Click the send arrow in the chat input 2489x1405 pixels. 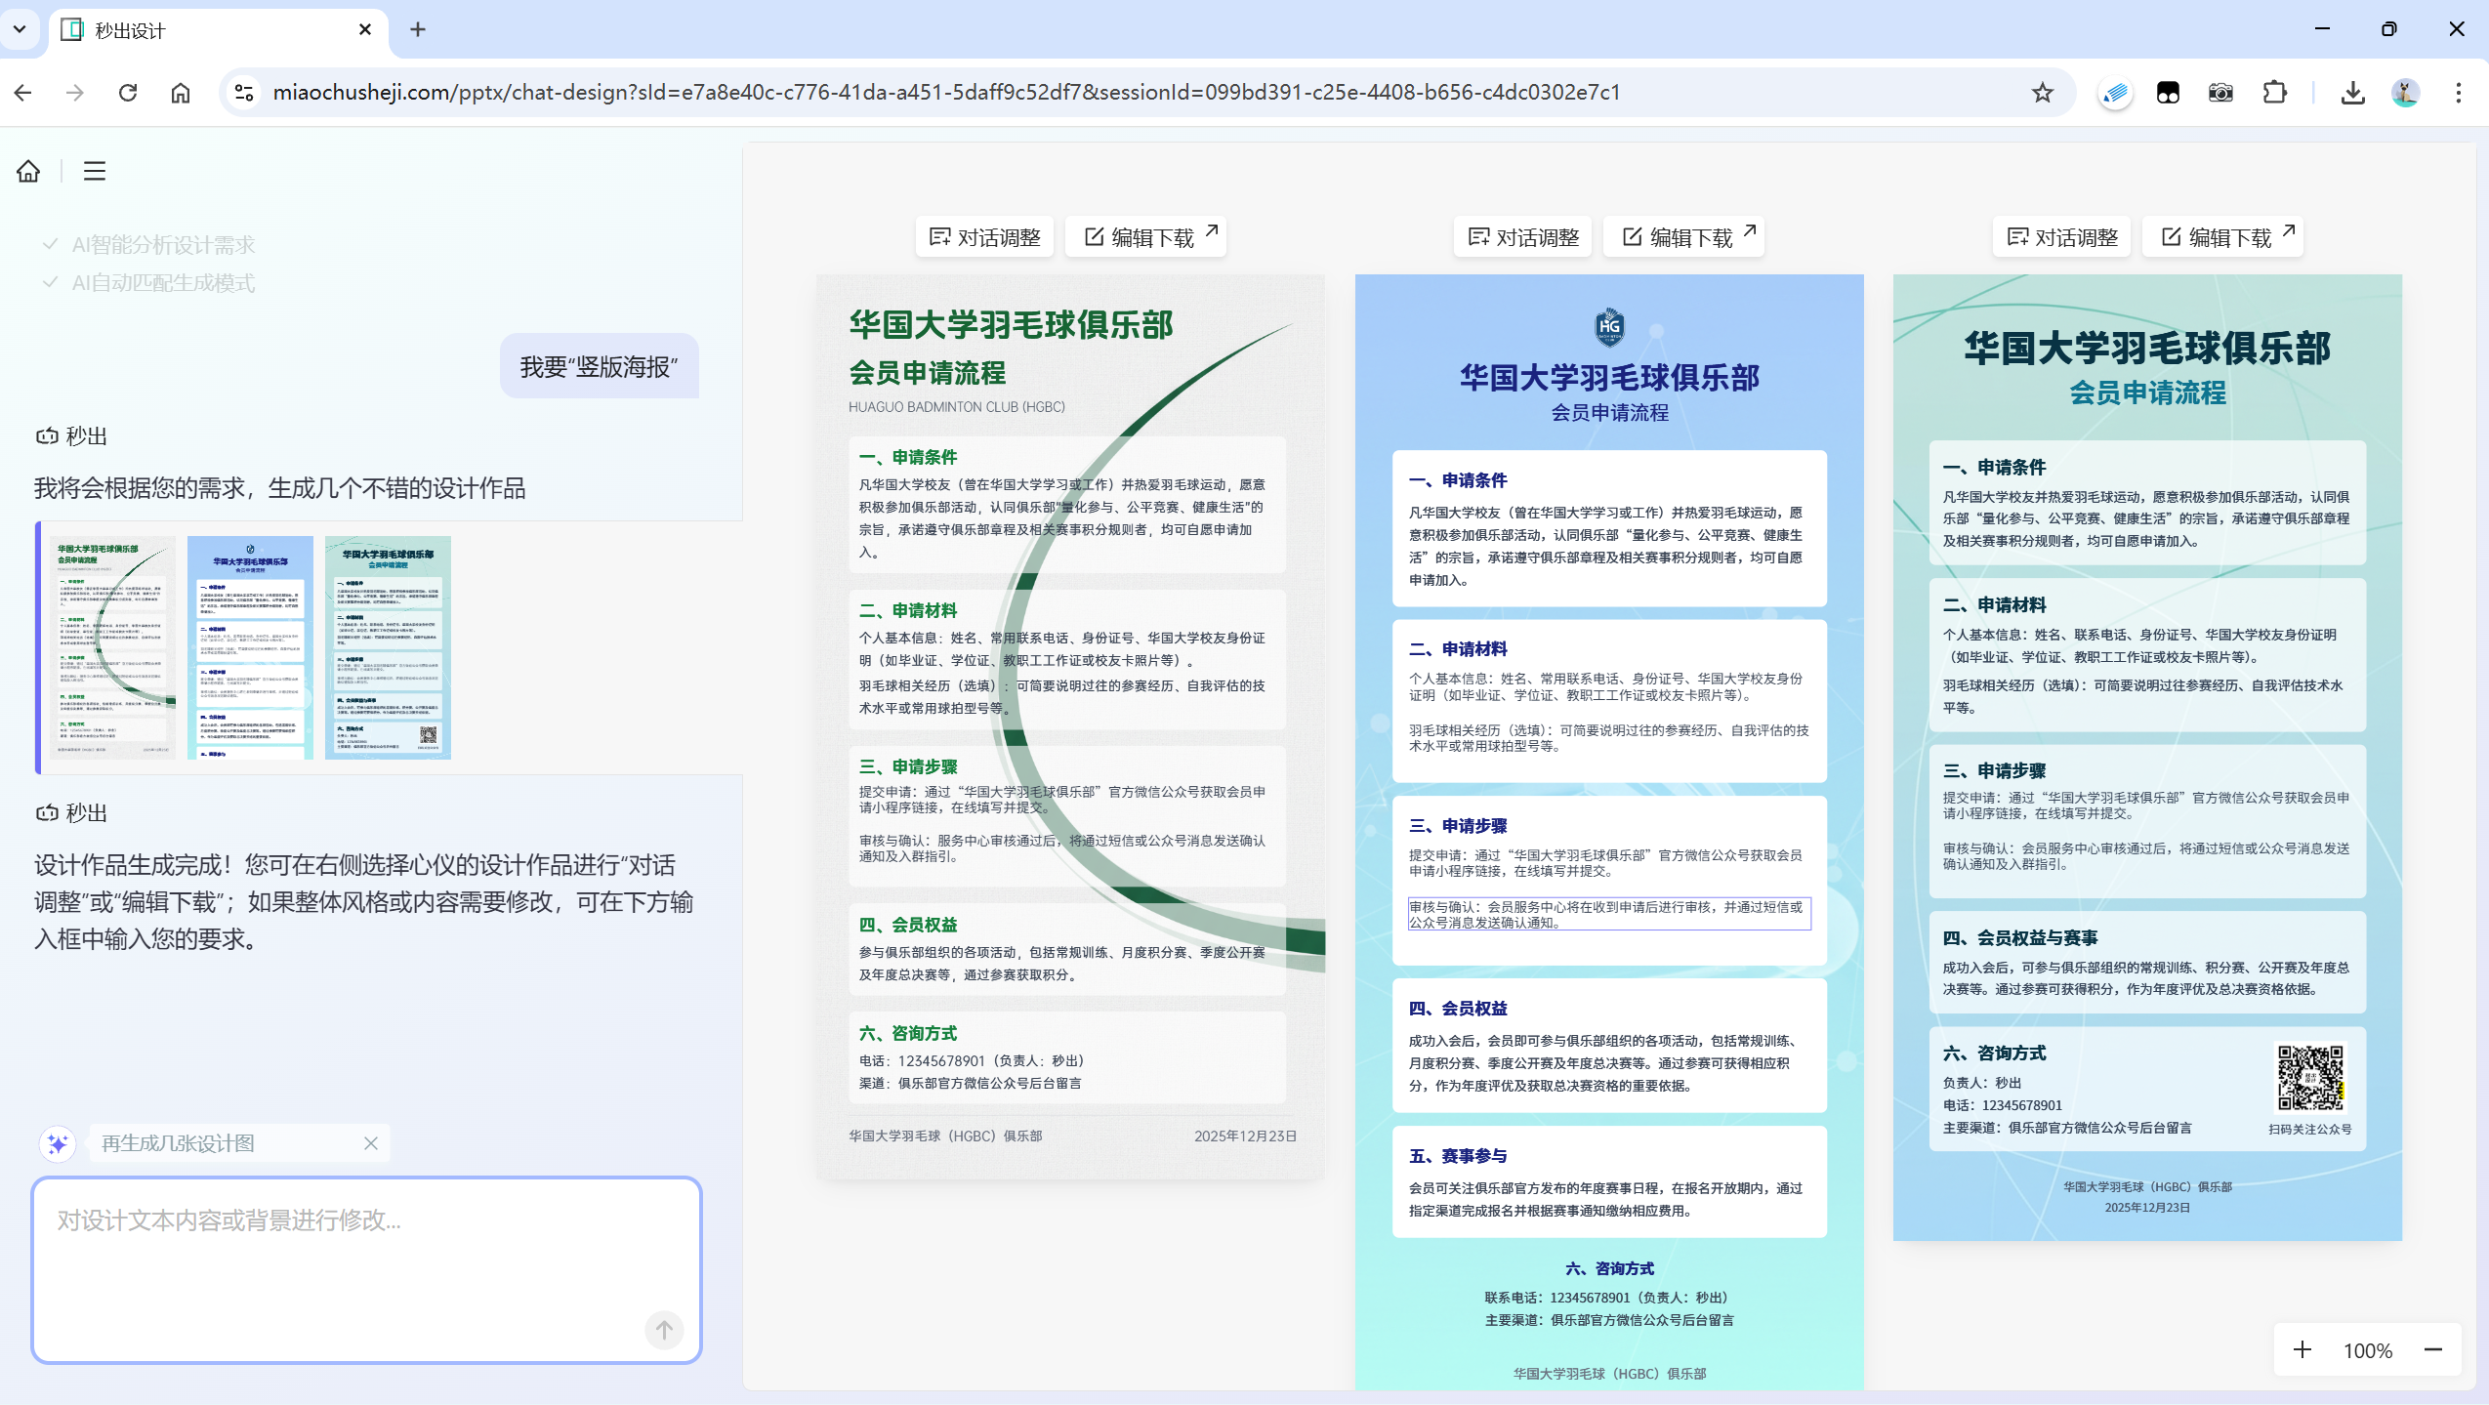664,1329
